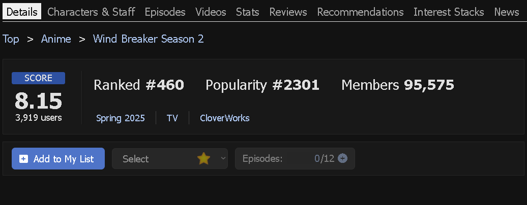Click the episodes watched input field
This screenshot has width=527, height=205.
tap(316, 158)
